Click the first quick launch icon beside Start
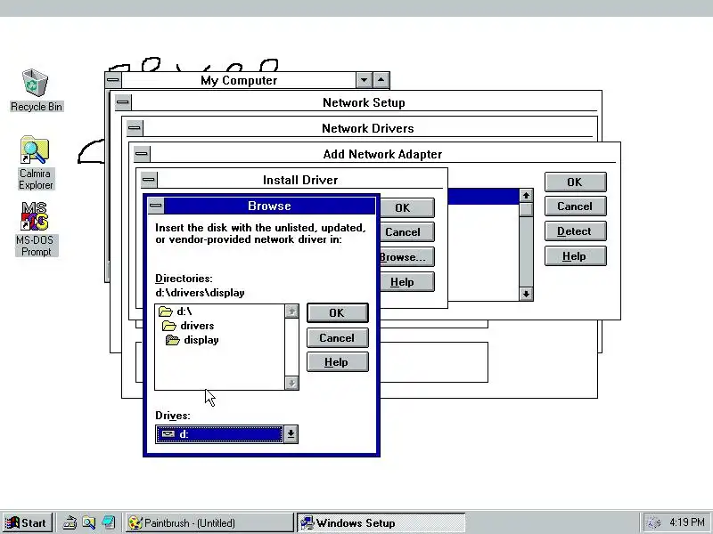The height and width of the screenshot is (534, 713). tap(70, 522)
